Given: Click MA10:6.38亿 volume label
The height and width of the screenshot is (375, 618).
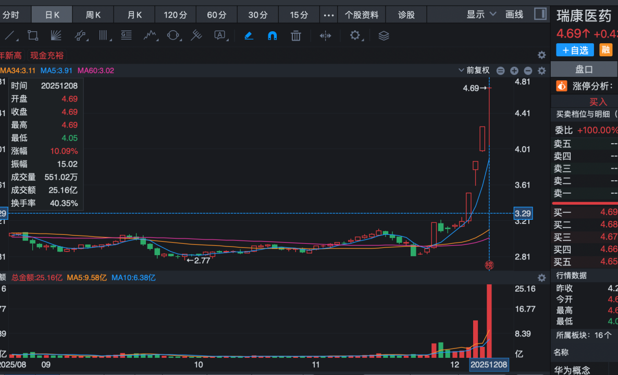Looking at the screenshot, I should 133,278.
